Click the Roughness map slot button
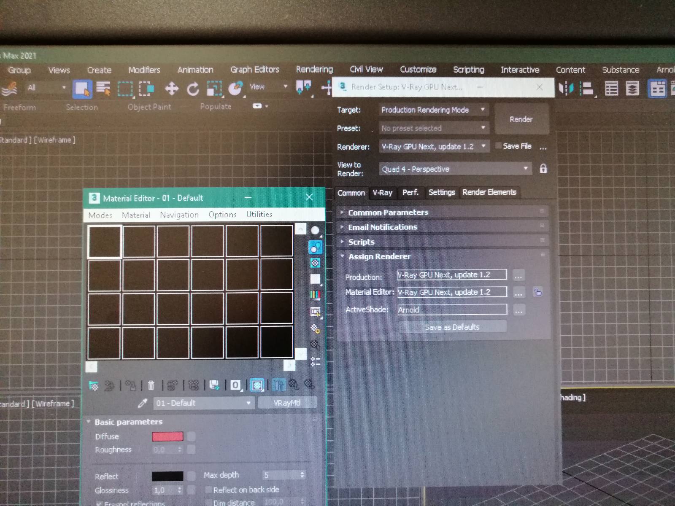 coord(191,449)
